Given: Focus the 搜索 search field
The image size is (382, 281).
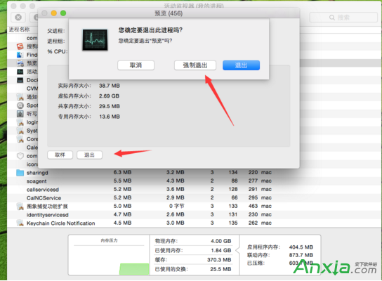Looking at the screenshot, I should 343,18.
